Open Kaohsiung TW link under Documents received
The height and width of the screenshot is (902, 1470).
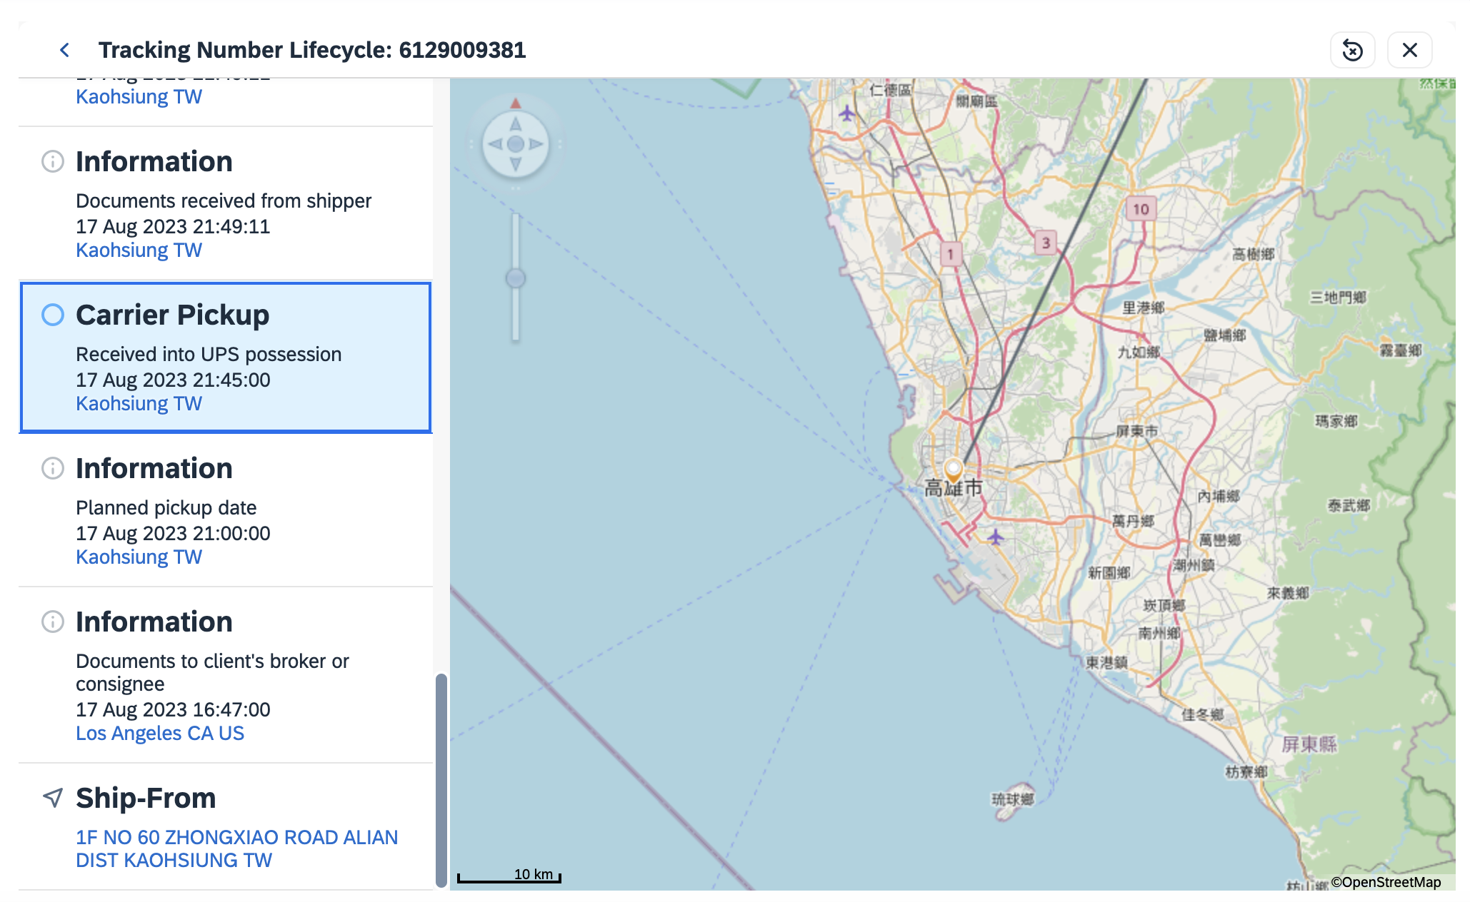tap(139, 250)
